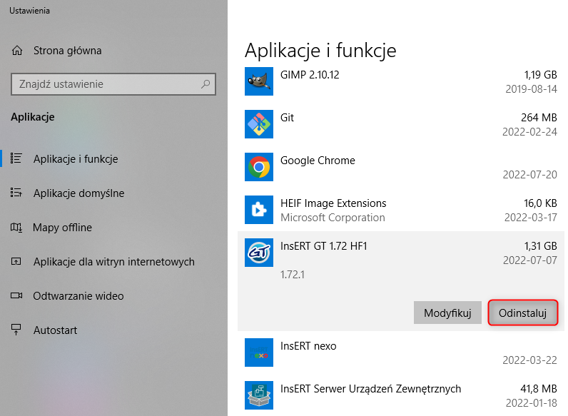
Task: Focus the Znajdź ustawienie search field
Action: click(113, 84)
